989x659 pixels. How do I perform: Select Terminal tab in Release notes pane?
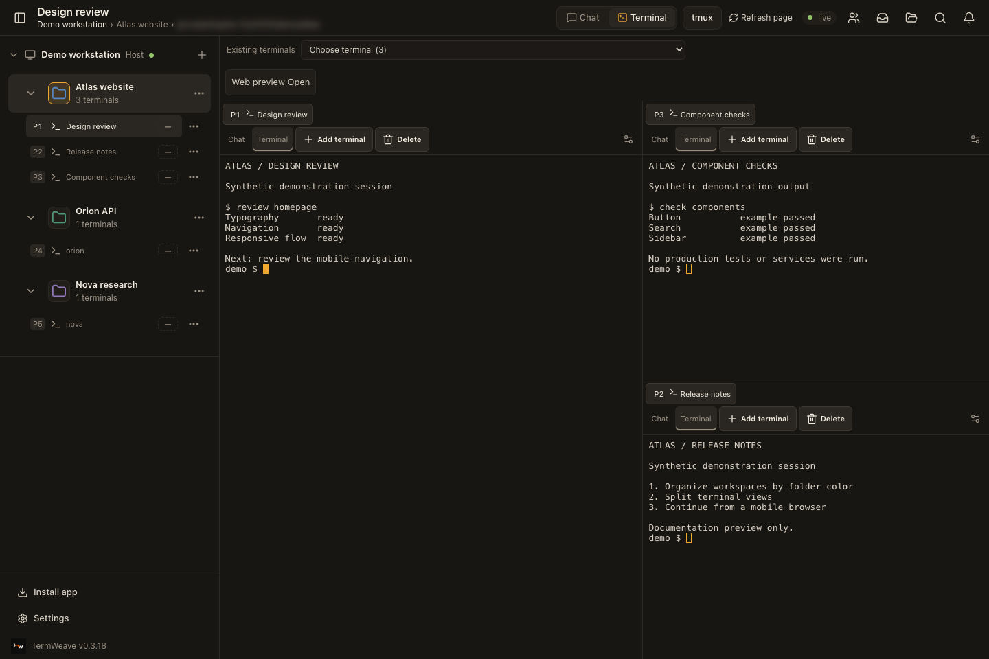[x=696, y=419]
